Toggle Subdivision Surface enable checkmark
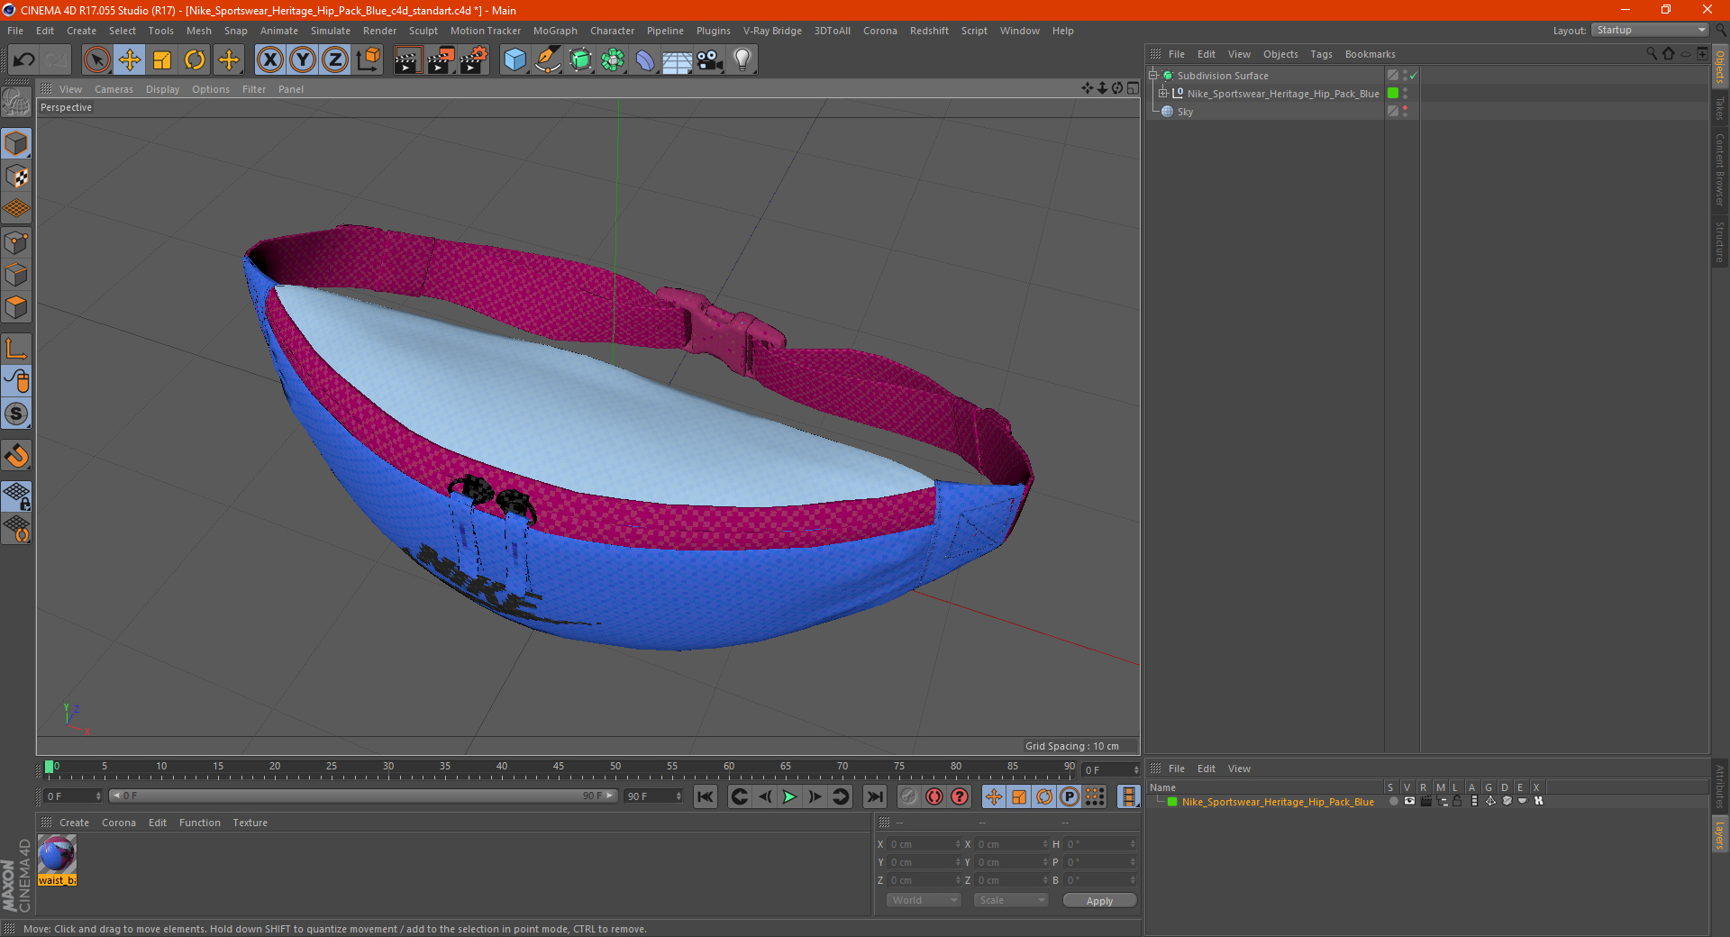1730x937 pixels. [x=1413, y=76]
